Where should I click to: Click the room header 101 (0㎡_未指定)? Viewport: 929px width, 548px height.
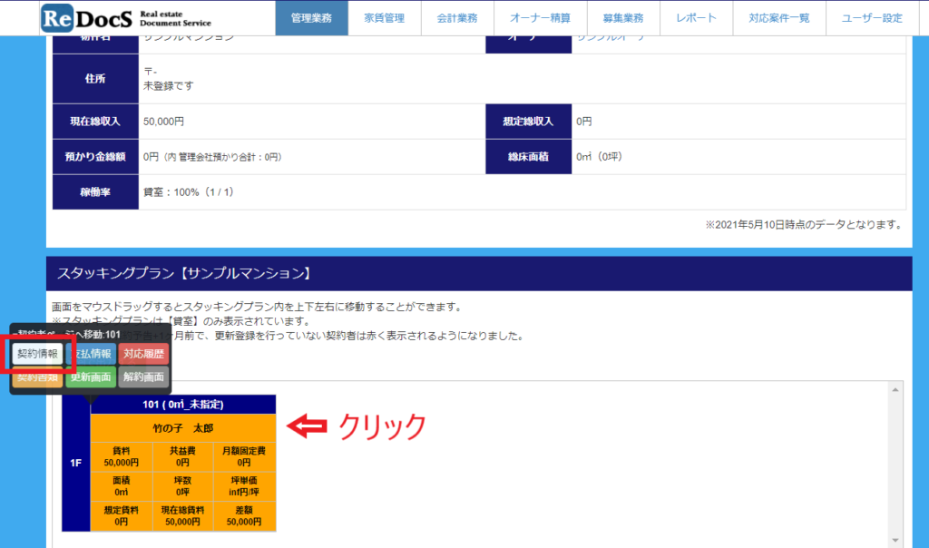[182, 405]
